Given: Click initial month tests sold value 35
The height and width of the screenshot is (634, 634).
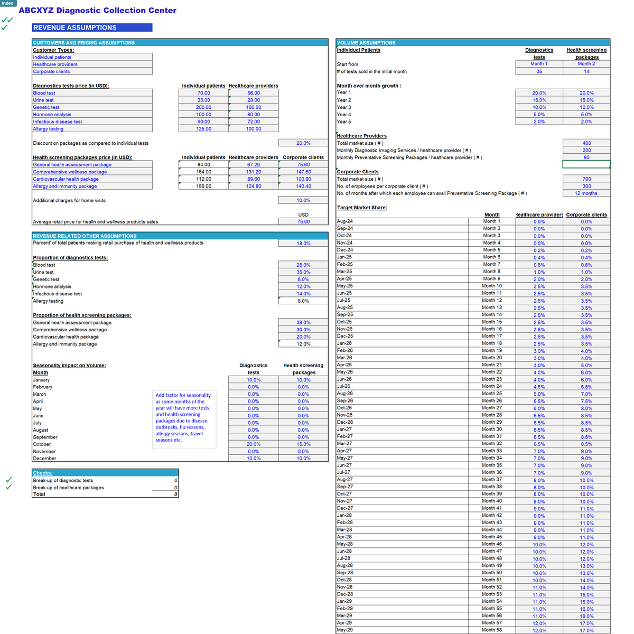Looking at the screenshot, I should (539, 71).
